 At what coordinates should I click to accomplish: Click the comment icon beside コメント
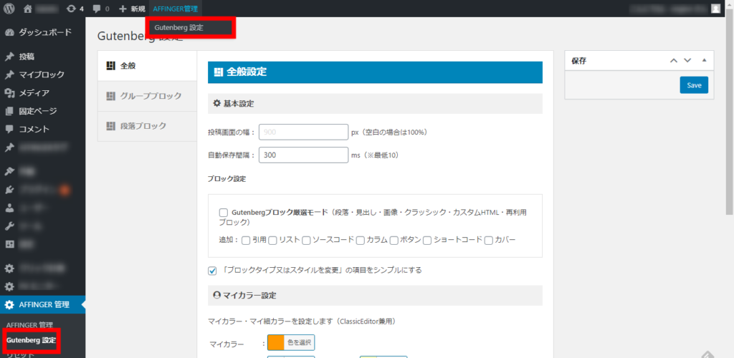[x=9, y=129]
